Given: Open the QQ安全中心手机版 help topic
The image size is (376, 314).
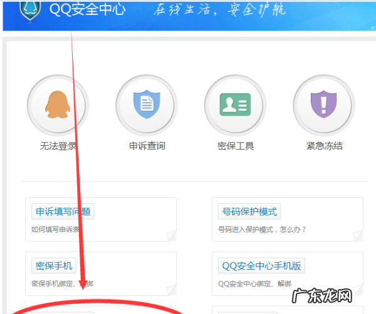Looking at the screenshot, I should [x=261, y=266].
